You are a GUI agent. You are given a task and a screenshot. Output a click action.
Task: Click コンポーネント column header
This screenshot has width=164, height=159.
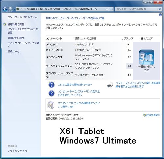click(x=53, y=38)
